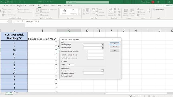Click the Variable 1 Range input field

point(92,45)
